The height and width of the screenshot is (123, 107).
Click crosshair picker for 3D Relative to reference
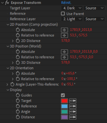64,57
